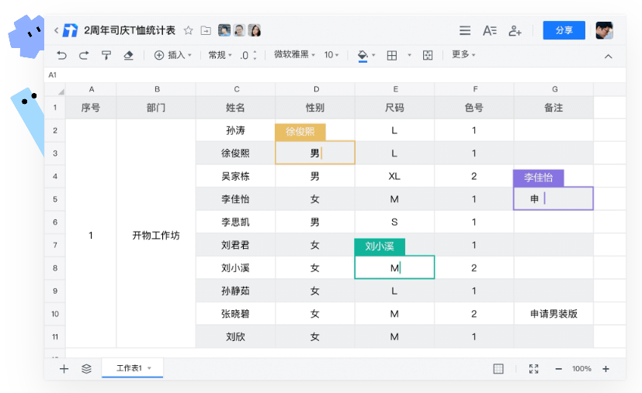Image resolution: width=642 pixels, height=393 pixels.
Task: Star this document as favorite
Action: pyautogui.click(x=188, y=30)
